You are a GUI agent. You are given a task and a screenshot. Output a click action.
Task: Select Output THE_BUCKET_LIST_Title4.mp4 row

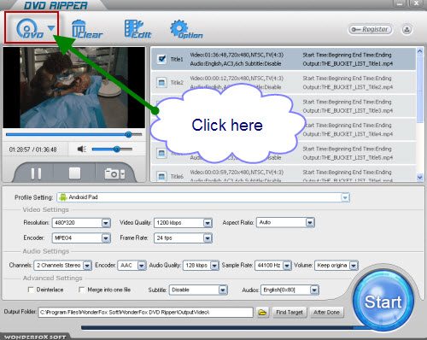click(x=348, y=134)
